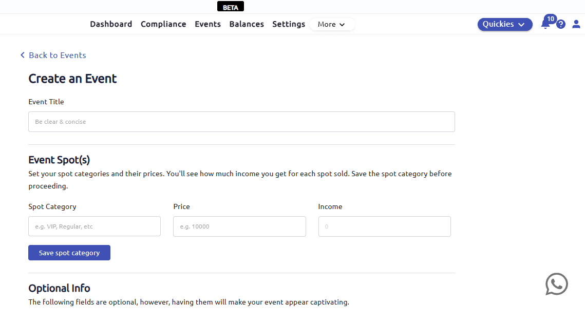Viewport: 585px width, 322px height.
Task: Follow the Back to Events link
Action: click(x=57, y=55)
